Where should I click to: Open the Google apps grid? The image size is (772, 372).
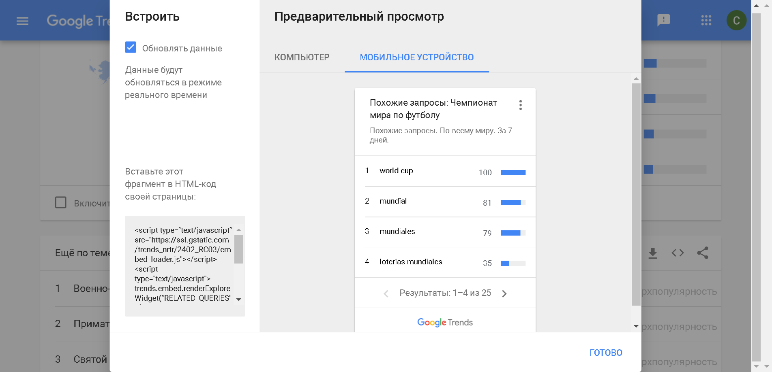pos(706,20)
